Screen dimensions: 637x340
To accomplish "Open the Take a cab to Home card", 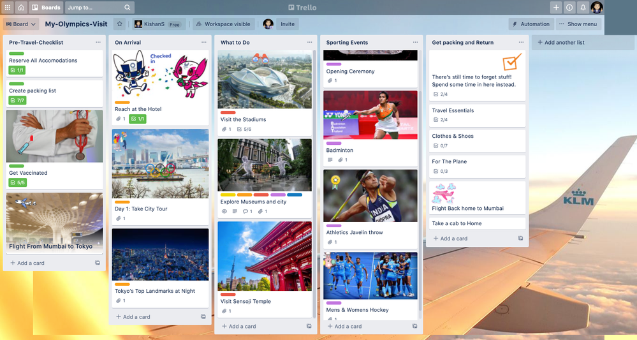I will coord(478,223).
